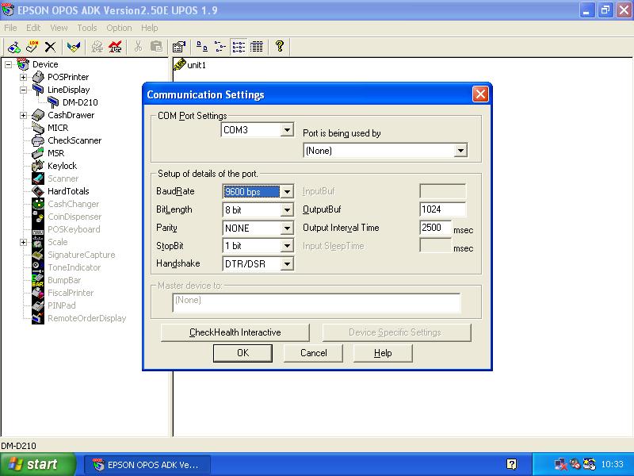
Task: Open the Properties toolbar icon
Action: coord(178,47)
